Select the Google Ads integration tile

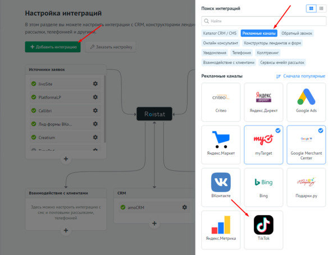[306, 102]
